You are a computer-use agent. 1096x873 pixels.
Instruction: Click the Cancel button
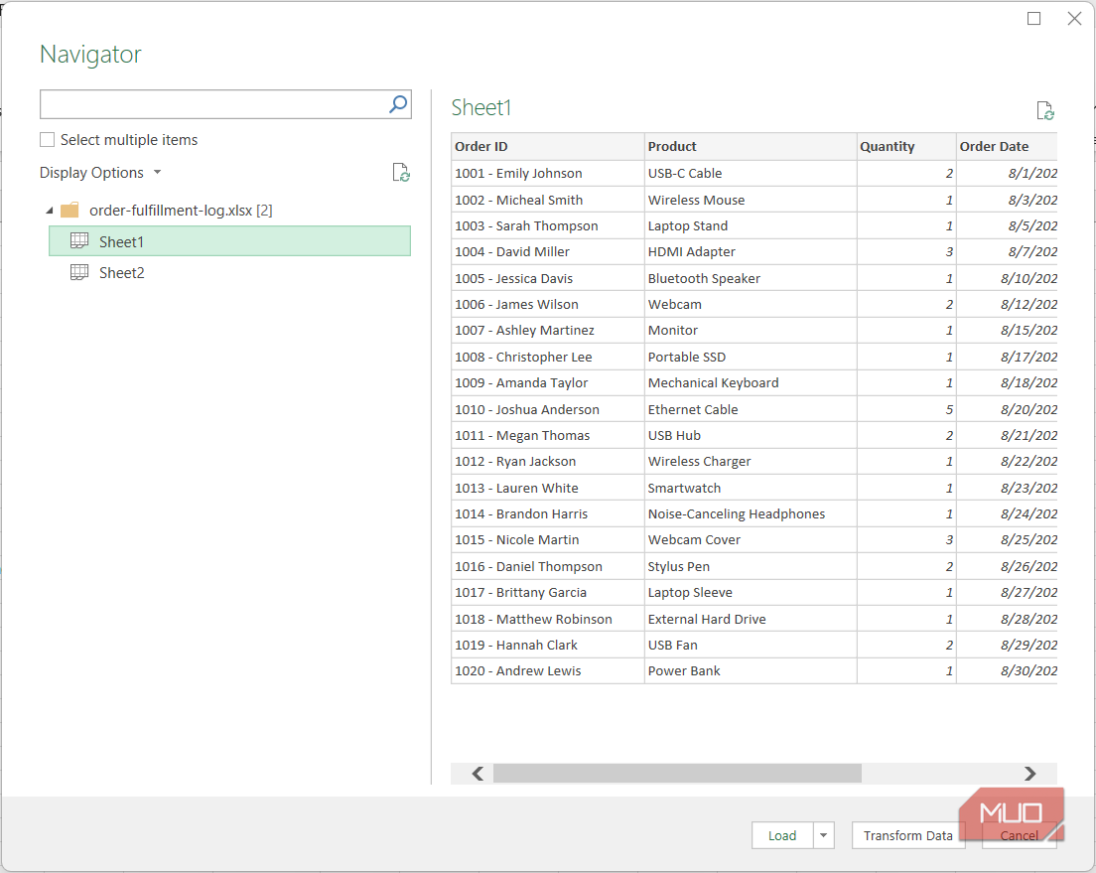click(x=1019, y=835)
